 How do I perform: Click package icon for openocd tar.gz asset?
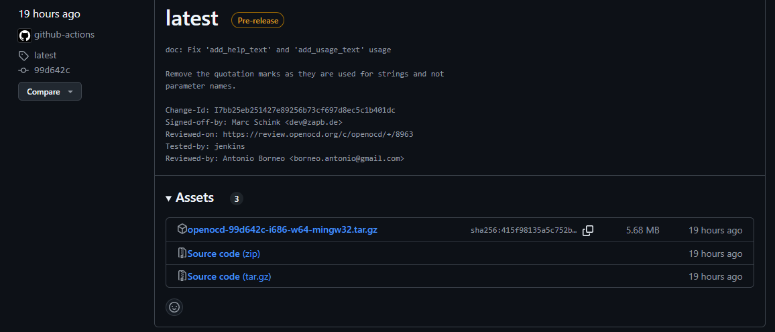(182, 229)
